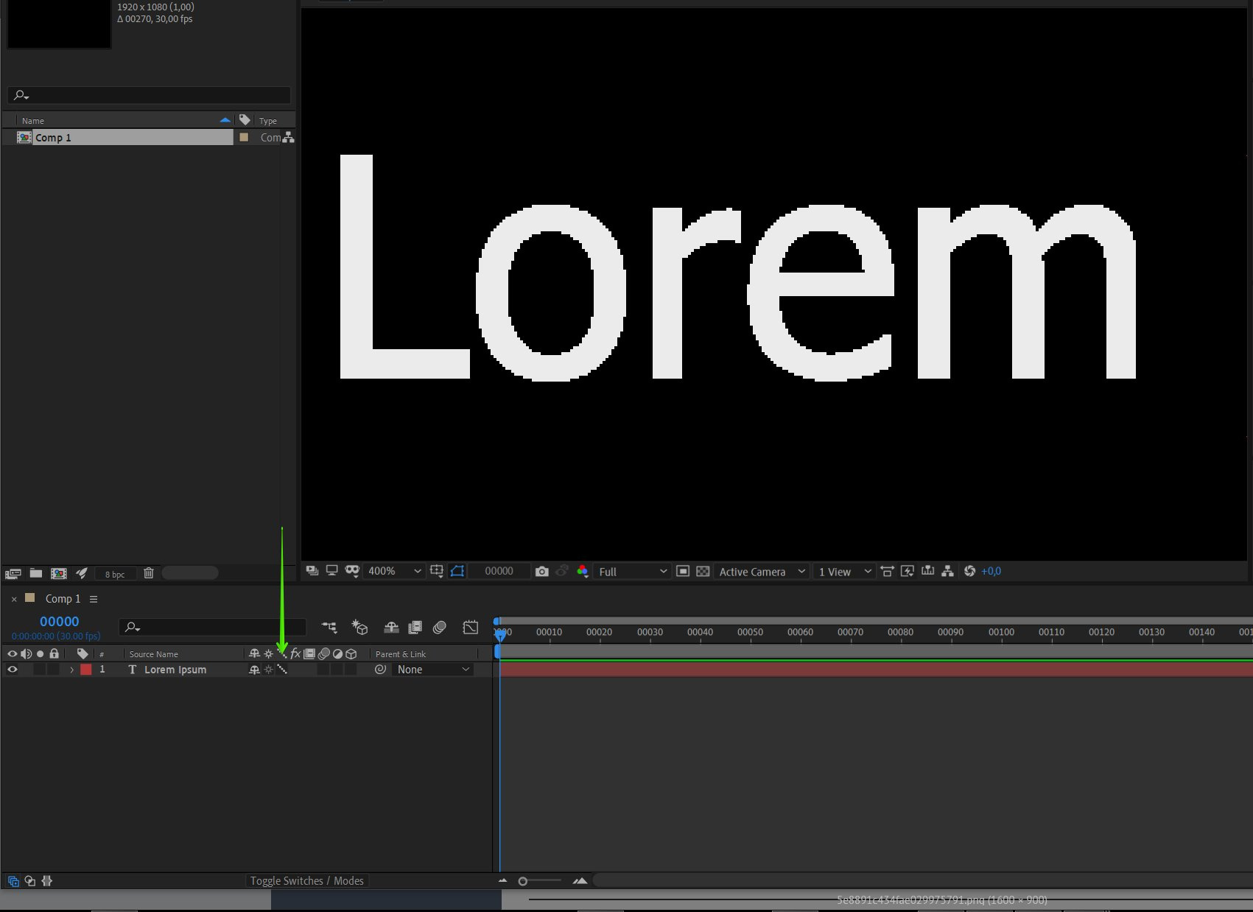The width and height of the screenshot is (1253, 912).
Task: Expand Layer Switches pane bottom-left icon
Action: click(x=13, y=880)
